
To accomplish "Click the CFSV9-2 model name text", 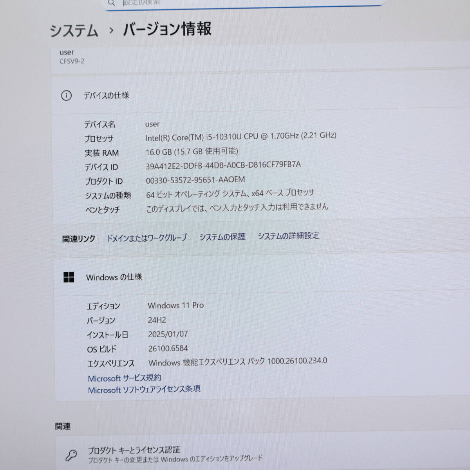I will tap(72, 61).
